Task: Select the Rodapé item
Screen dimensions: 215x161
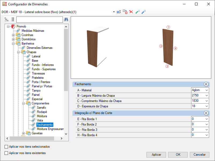Action: tap(42, 112)
